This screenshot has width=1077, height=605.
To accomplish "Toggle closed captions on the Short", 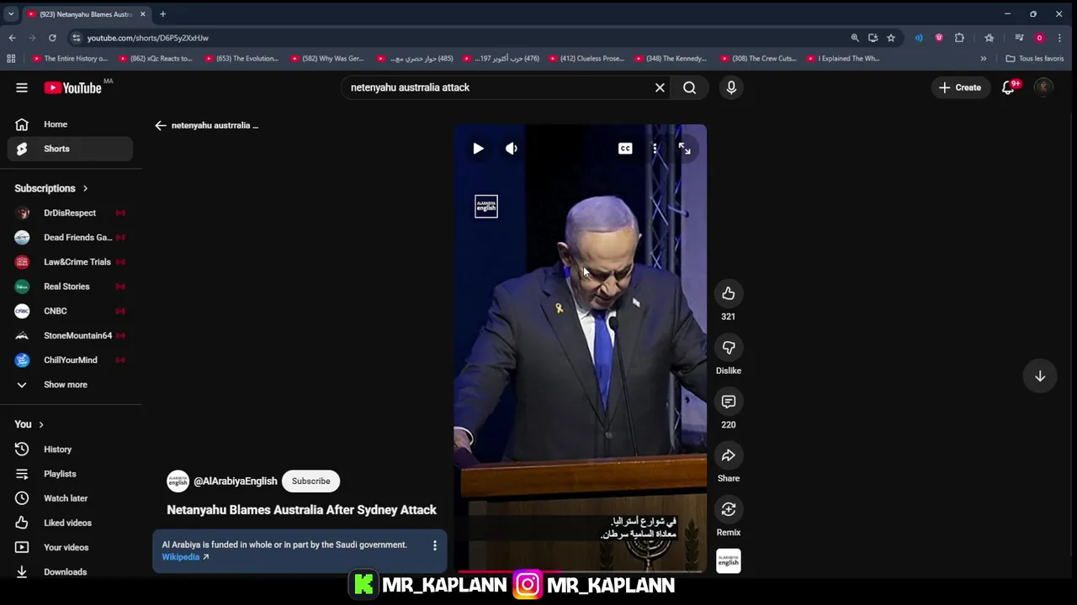I will click(625, 149).
